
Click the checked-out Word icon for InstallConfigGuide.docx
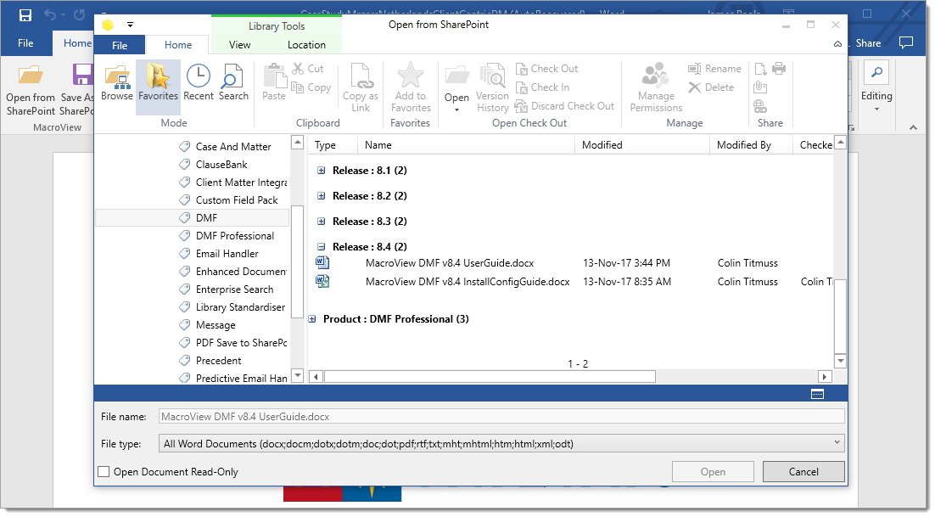click(322, 282)
